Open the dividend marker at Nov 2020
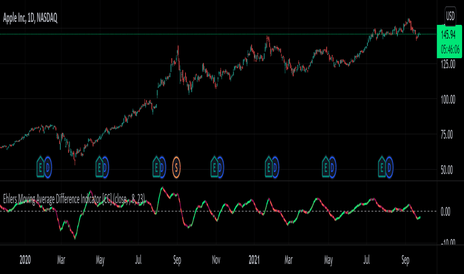 click(x=220, y=168)
